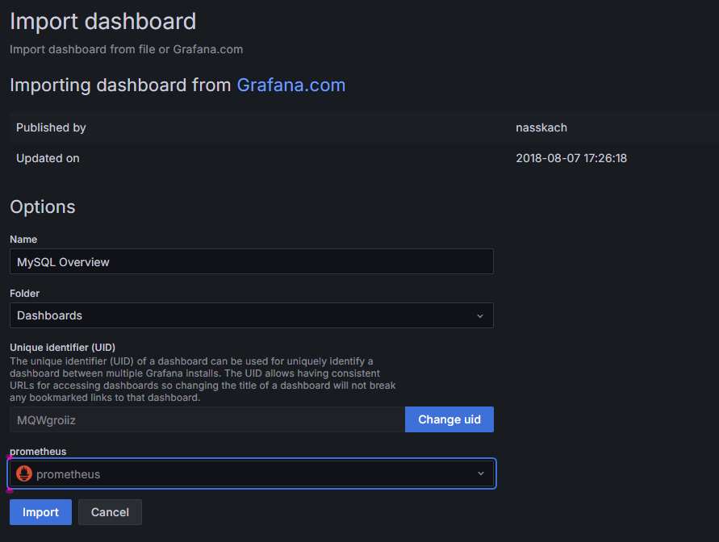Click the UID description paragraph
The height and width of the screenshot is (542, 719).
coord(203,379)
